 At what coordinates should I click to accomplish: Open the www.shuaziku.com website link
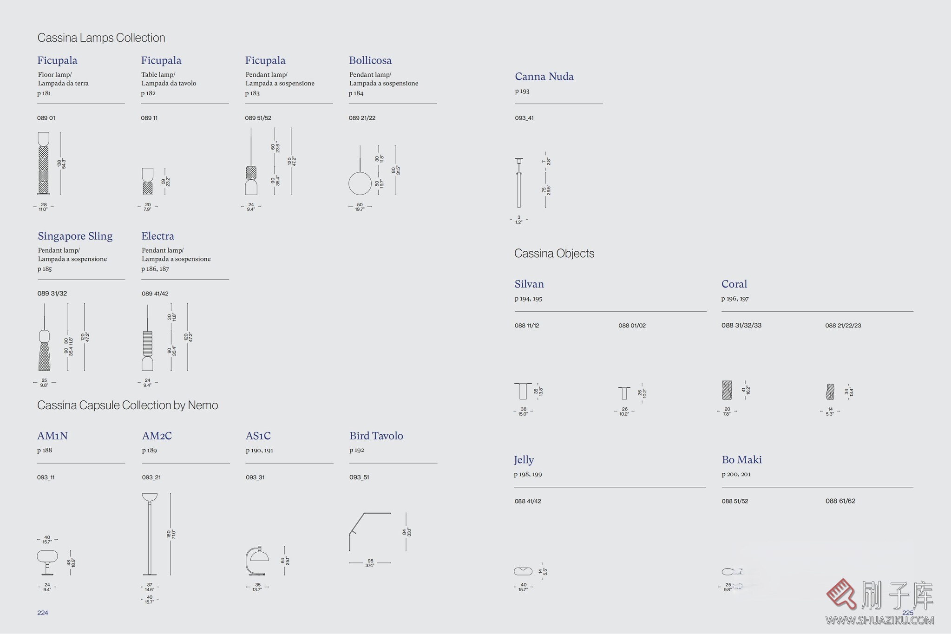coord(879,620)
